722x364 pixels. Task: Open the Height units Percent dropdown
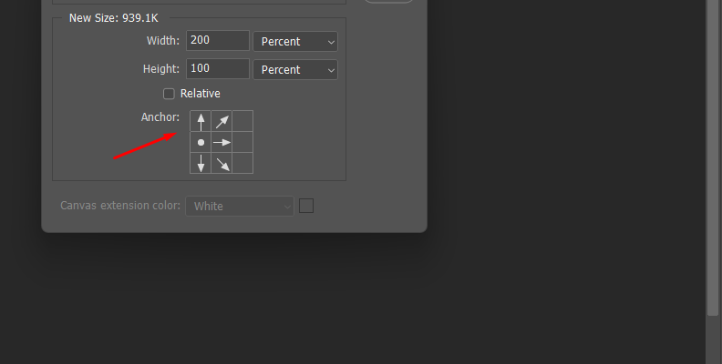coord(295,69)
